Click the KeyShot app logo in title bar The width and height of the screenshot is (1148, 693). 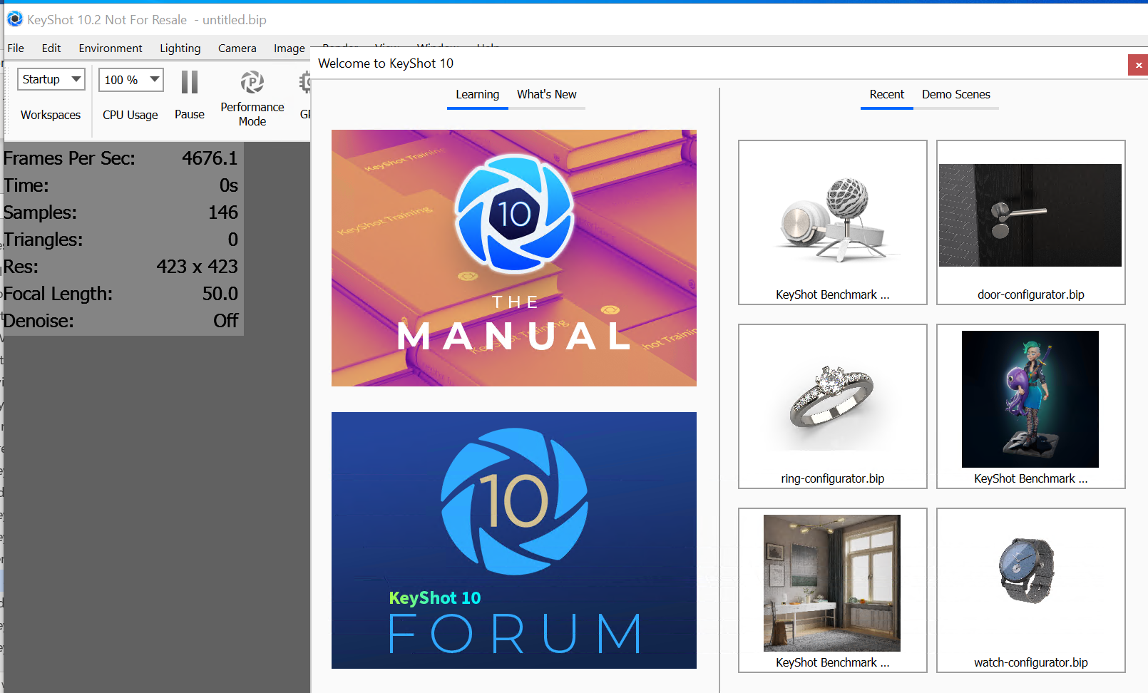click(14, 19)
